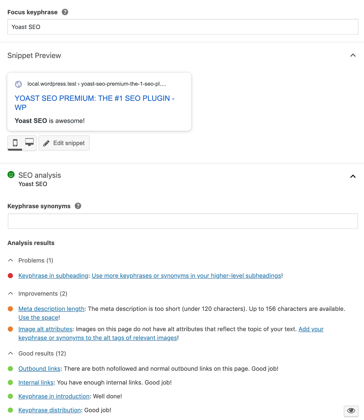
Task: Collapse the Improvements (2) list
Action: [x=11, y=293]
